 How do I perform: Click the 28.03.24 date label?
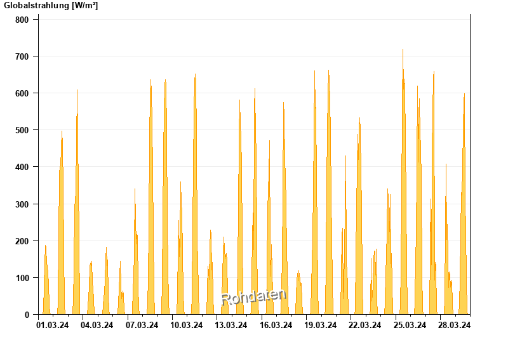(x=454, y=325)
